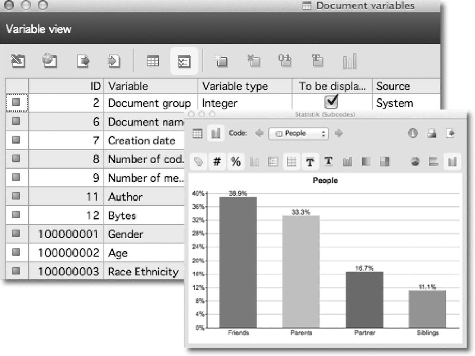Click the statistics bar chart icon in Document variables
This screenshot has height=356, width=475.
coord(350,61)
